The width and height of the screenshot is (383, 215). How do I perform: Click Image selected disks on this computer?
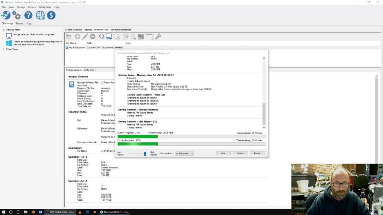point(34,35)
